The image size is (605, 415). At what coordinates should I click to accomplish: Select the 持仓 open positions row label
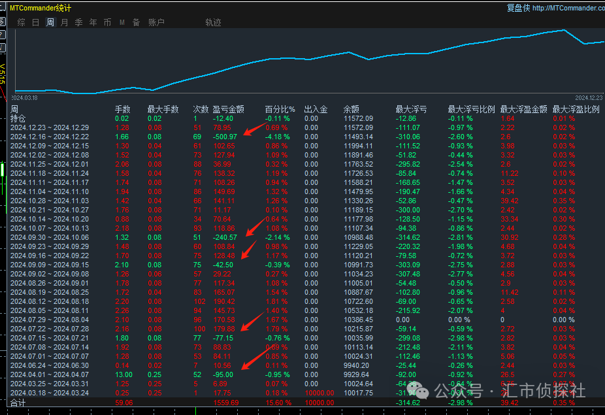tap(18, 118)
